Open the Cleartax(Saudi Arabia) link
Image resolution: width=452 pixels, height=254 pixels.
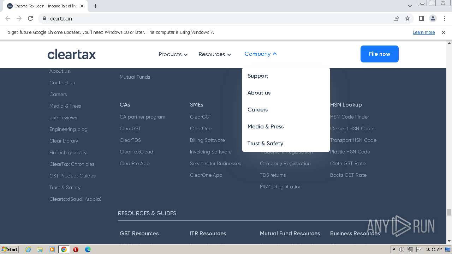coord(75,199)
